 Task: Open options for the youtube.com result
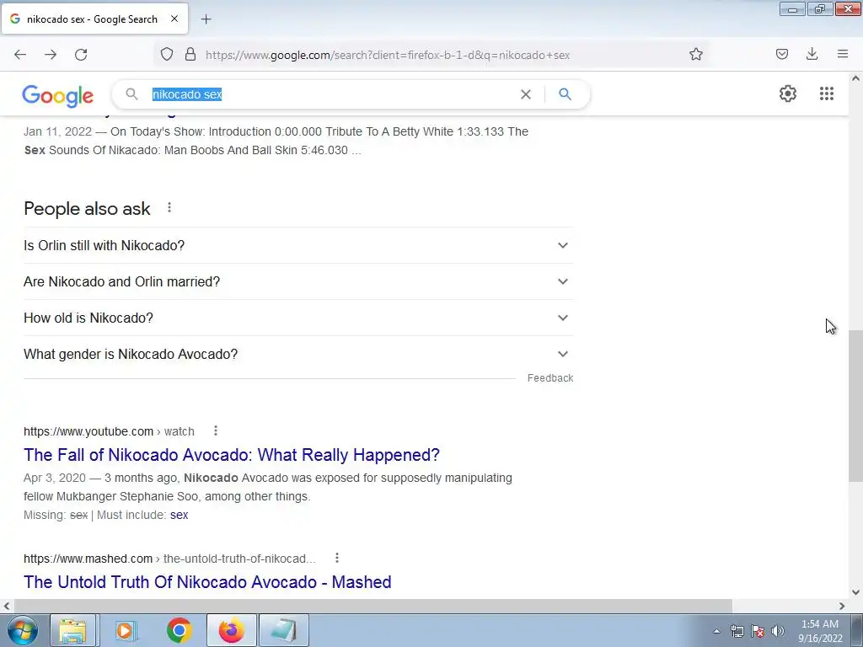click(x=216, y=430)
